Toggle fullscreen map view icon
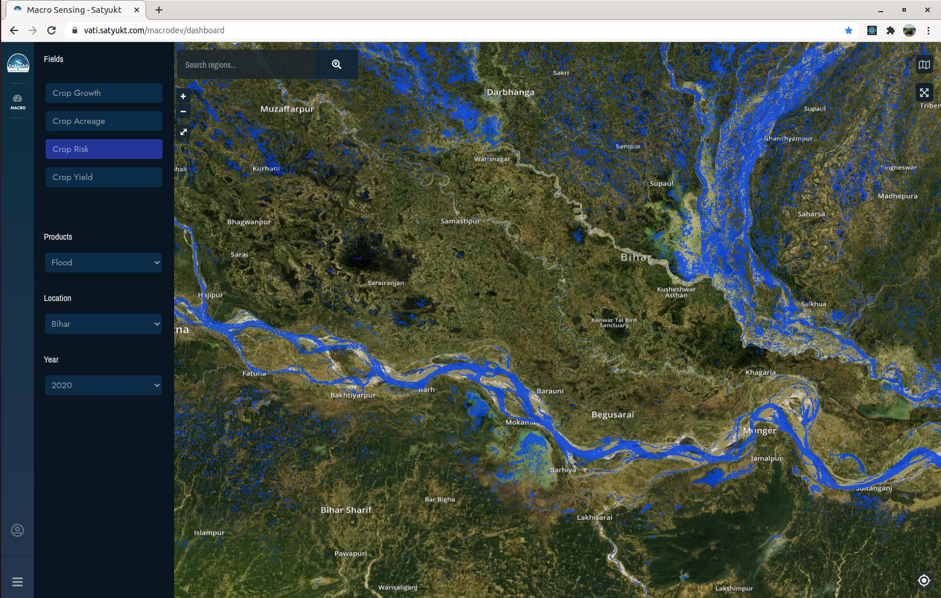Image resolution: width=941 pixels, height=598 pixels. point(924,92)
